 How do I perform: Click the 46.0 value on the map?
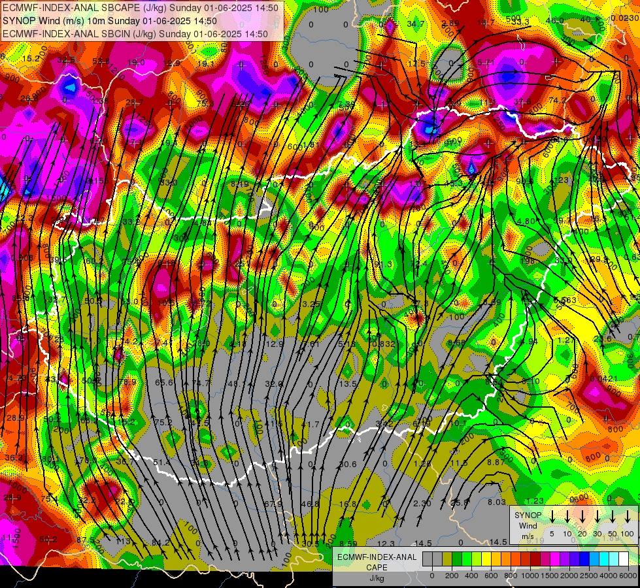click(555, 21)
